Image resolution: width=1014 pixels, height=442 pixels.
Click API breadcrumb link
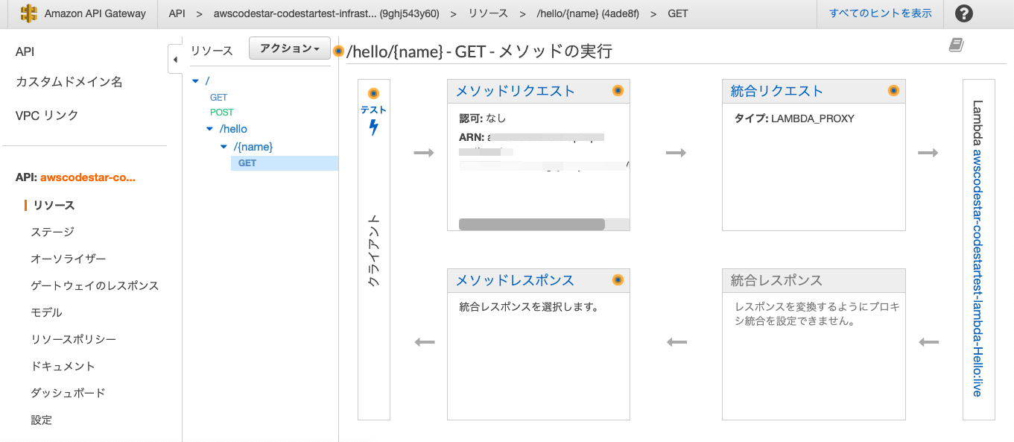pos(177,13)
